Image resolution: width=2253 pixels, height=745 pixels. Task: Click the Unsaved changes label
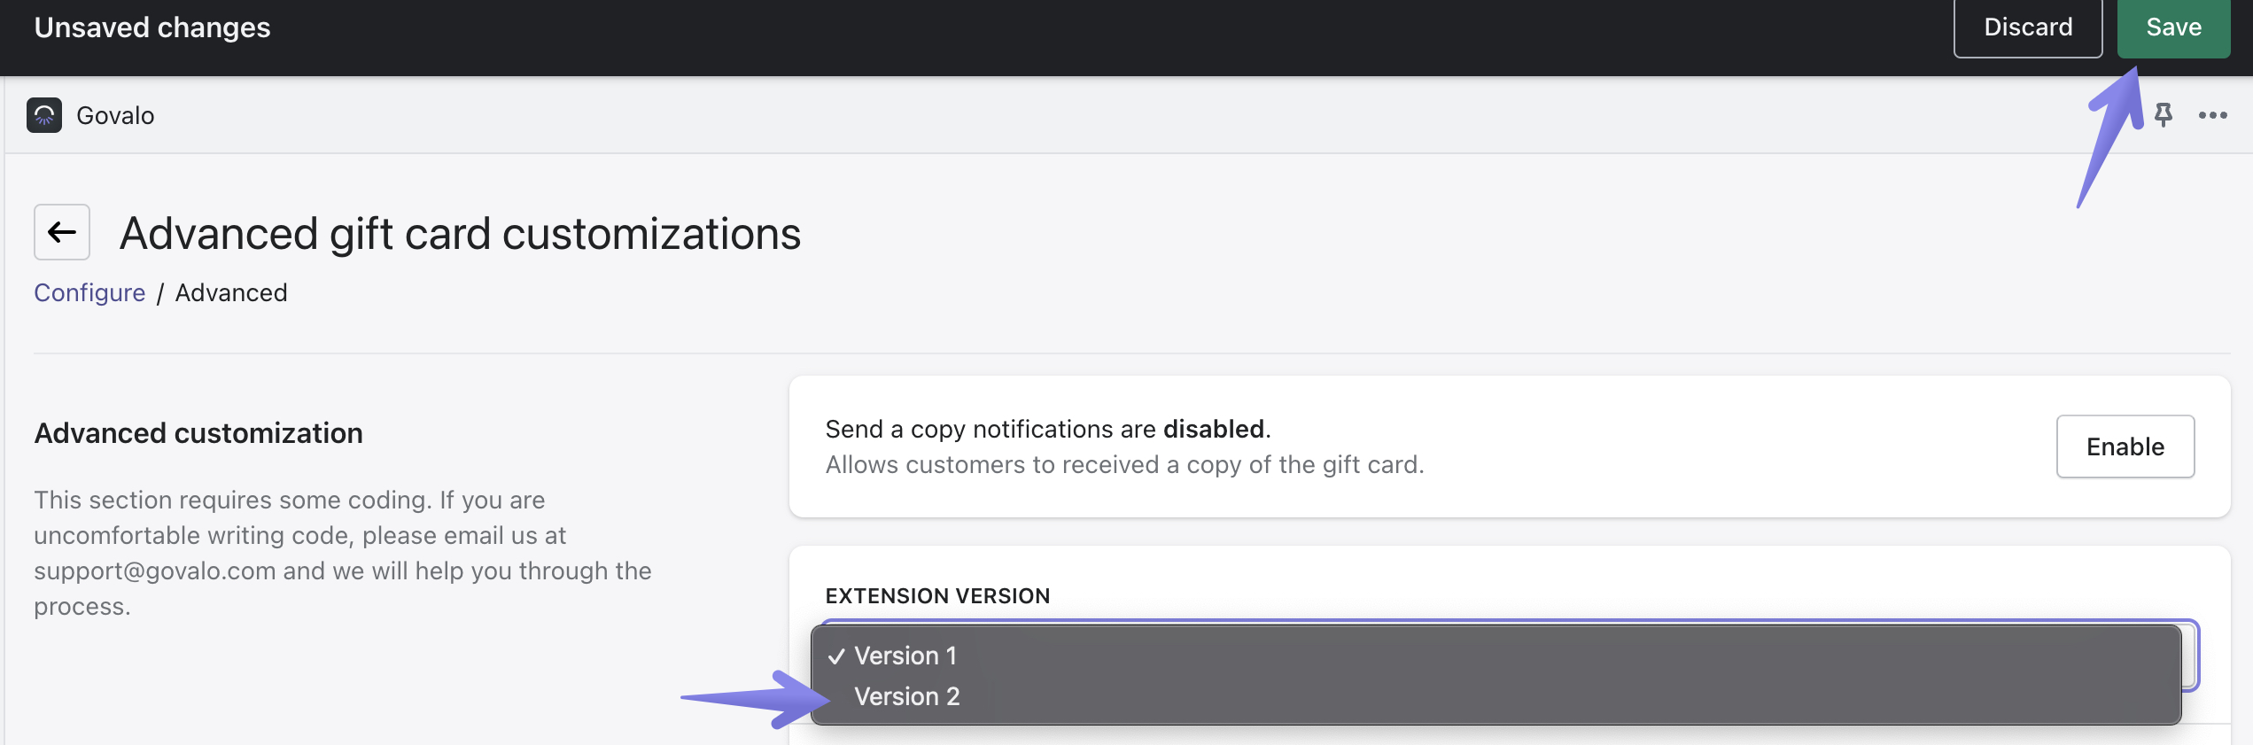(152, 27)
